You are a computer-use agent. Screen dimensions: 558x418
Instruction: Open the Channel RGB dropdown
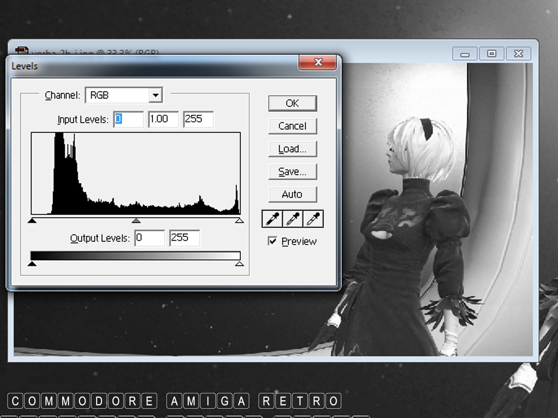pyautogui.click(x=155, y=96)
